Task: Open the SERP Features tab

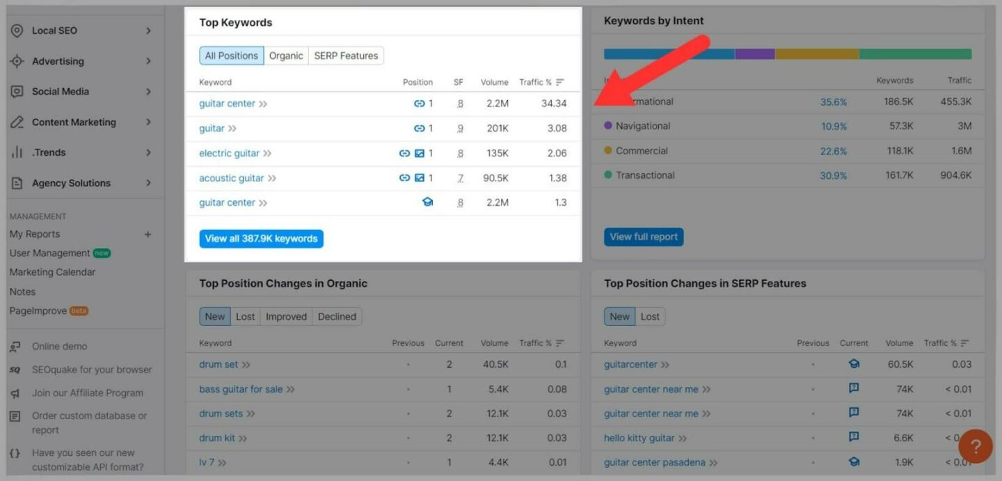Action: (346, 55)
